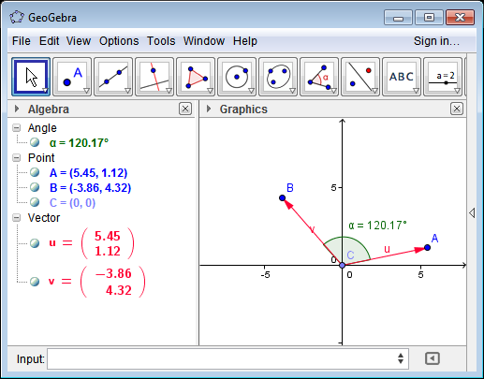The width and height of the screenshot is (484, 379).
Task: Select the New Point tool
Action: click(x=72, y=77)
